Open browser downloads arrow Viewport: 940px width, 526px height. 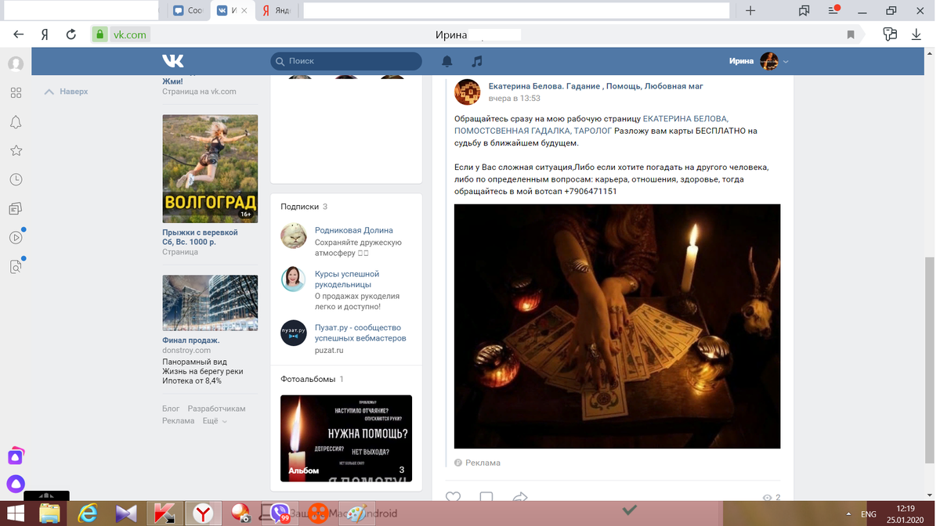[916, 34]
